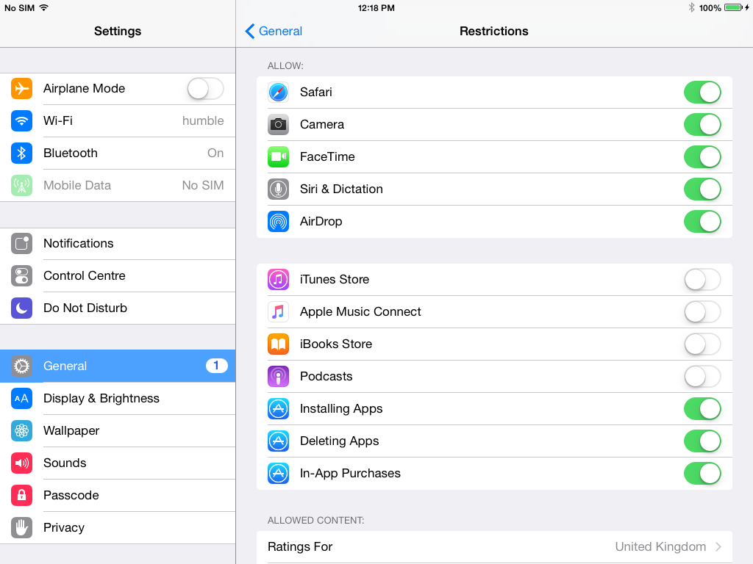Image resolution: width=753 pixels, height=564 pixels.
Task: Enable the iTunes Store switch
Action: 702,280
